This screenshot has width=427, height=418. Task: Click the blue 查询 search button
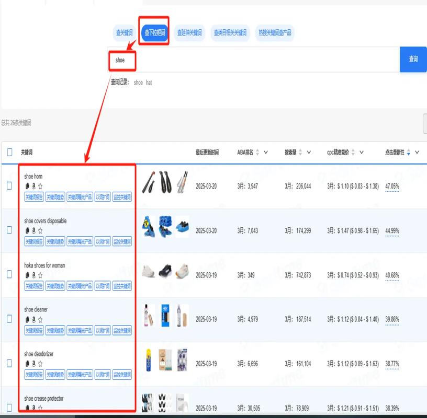point(413,59)
